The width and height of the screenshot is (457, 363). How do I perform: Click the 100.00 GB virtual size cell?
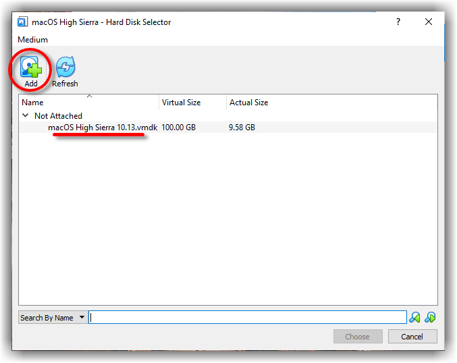point(178,128)
